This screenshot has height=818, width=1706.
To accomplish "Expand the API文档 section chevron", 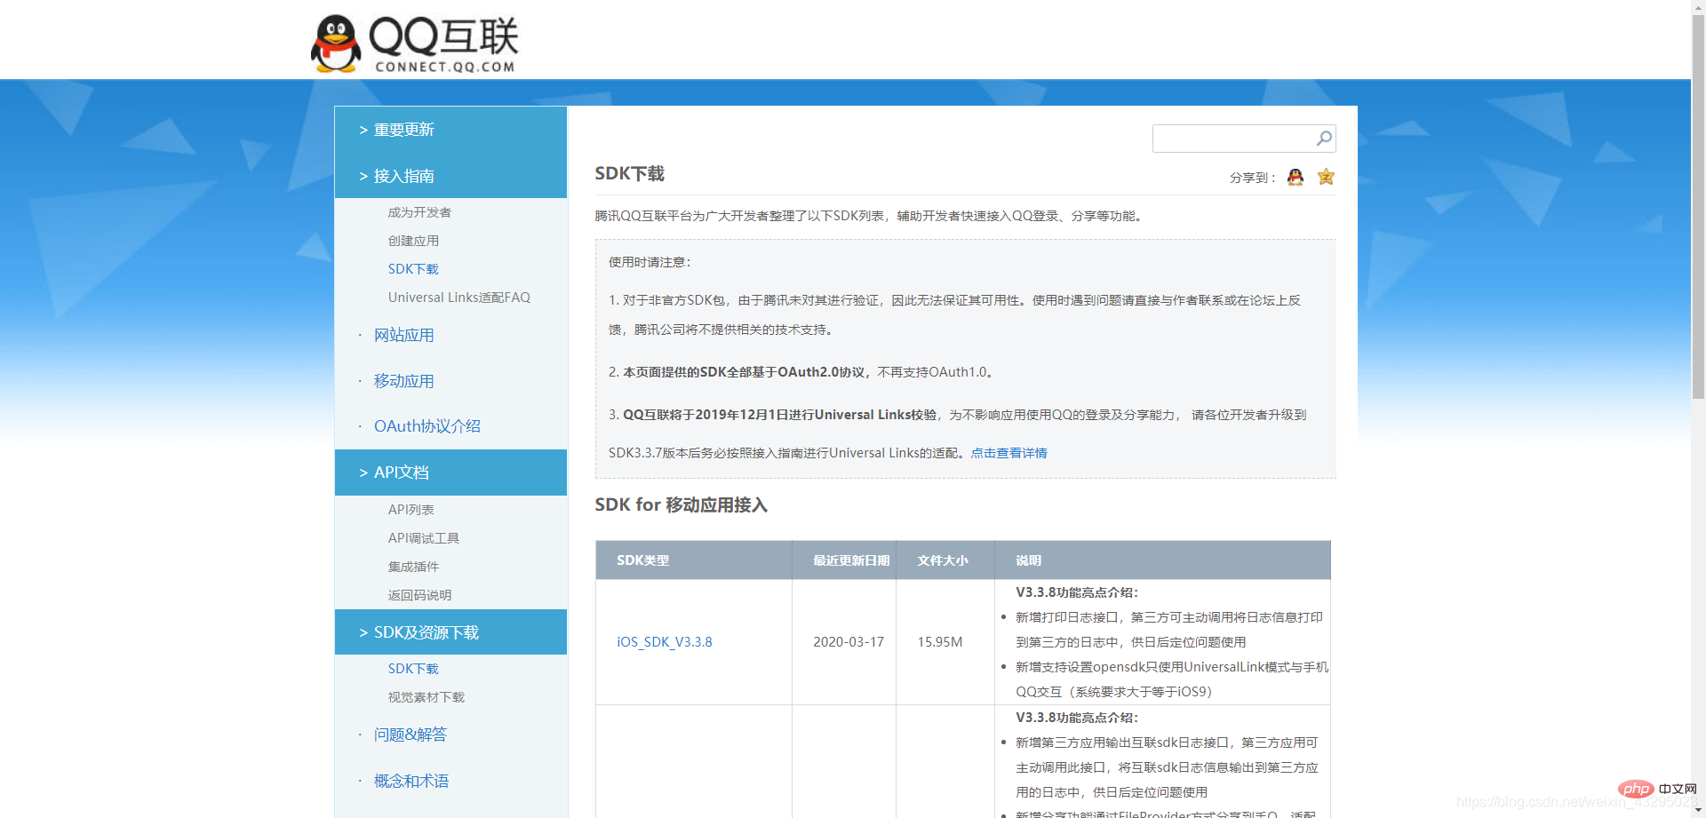I will 363,472.
